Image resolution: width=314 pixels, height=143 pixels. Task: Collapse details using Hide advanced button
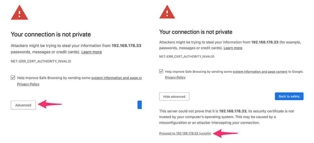pyautogui.click(x=174, y=96)
